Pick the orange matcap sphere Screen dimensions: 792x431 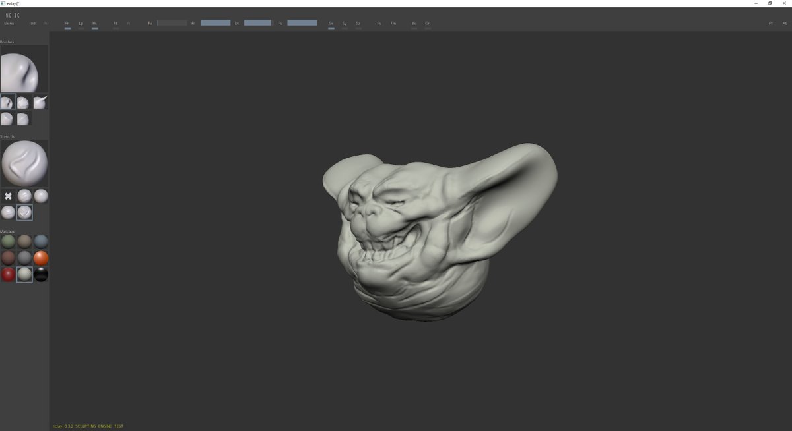[41, 258]
